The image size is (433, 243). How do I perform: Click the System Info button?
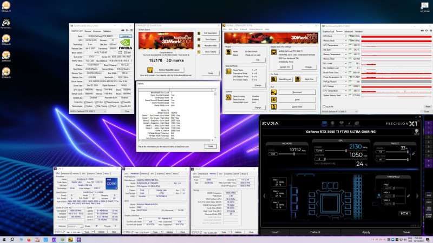tap(285, 67)
